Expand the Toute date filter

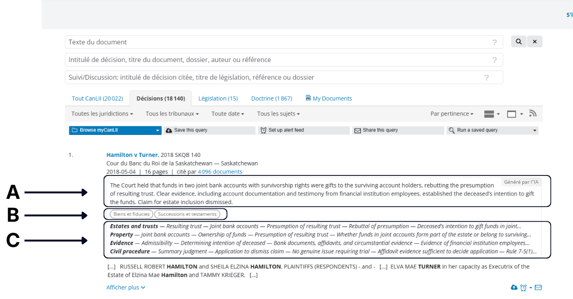pyautogui.click(x=228, y=114)
